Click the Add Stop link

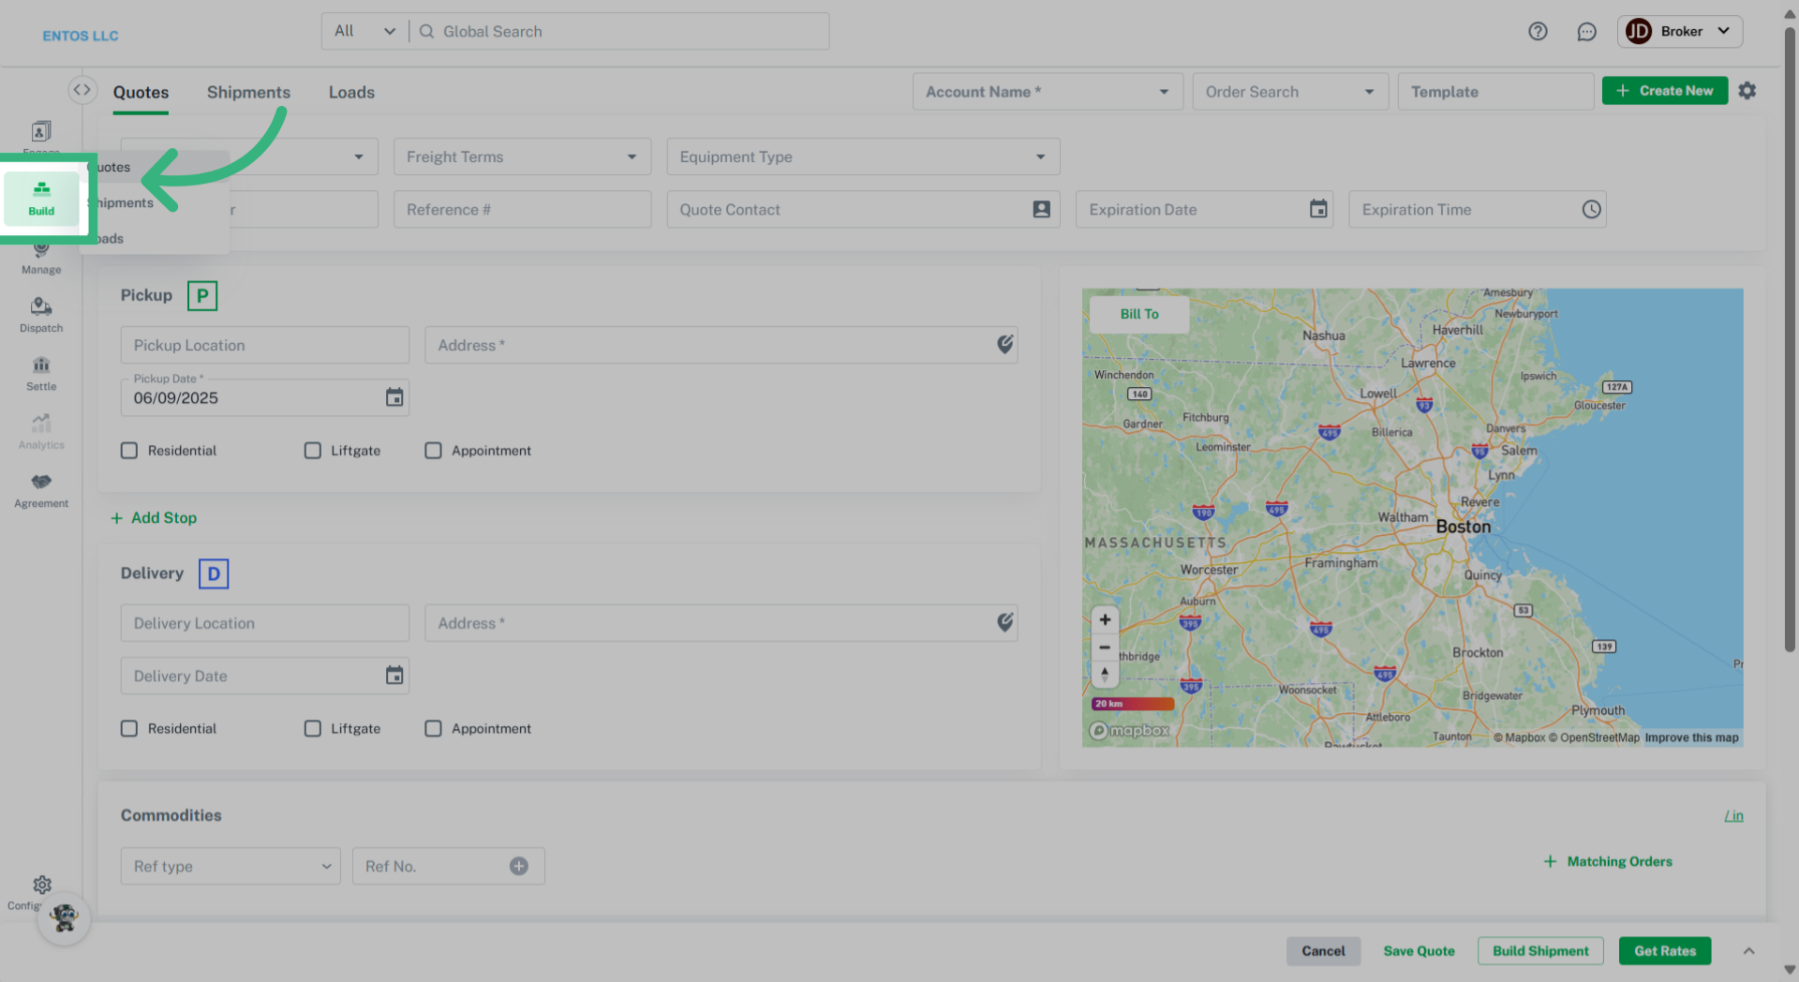click(155, 518)
